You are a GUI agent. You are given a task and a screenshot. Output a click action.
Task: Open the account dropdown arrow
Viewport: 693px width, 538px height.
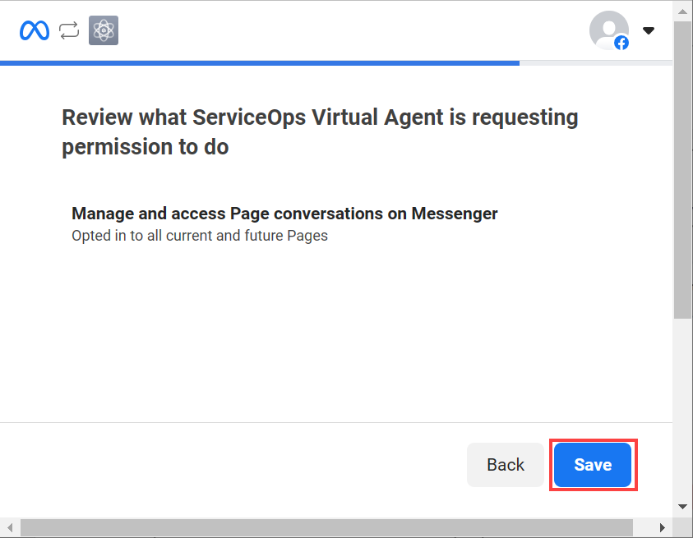(x=649, y=30)
